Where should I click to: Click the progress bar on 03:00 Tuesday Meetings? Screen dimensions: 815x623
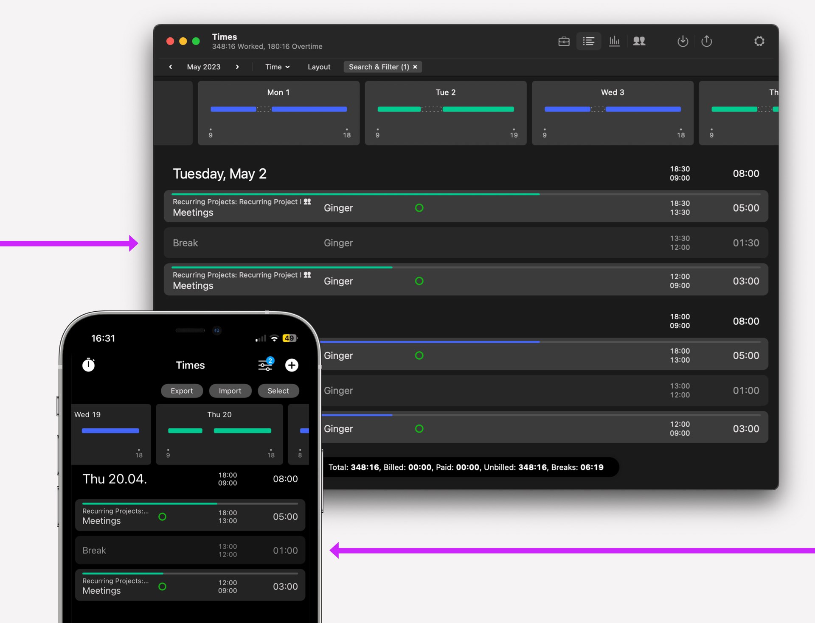pyautogui.click(x=282, y=268)
